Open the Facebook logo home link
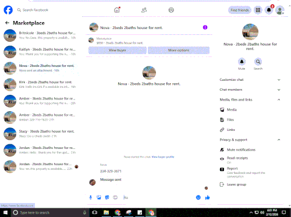Viewport: 291px width, 217px height. click(8, 10)
